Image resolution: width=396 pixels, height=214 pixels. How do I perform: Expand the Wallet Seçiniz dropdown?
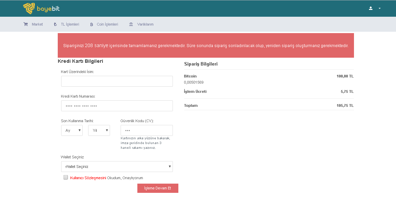point(117,167)
